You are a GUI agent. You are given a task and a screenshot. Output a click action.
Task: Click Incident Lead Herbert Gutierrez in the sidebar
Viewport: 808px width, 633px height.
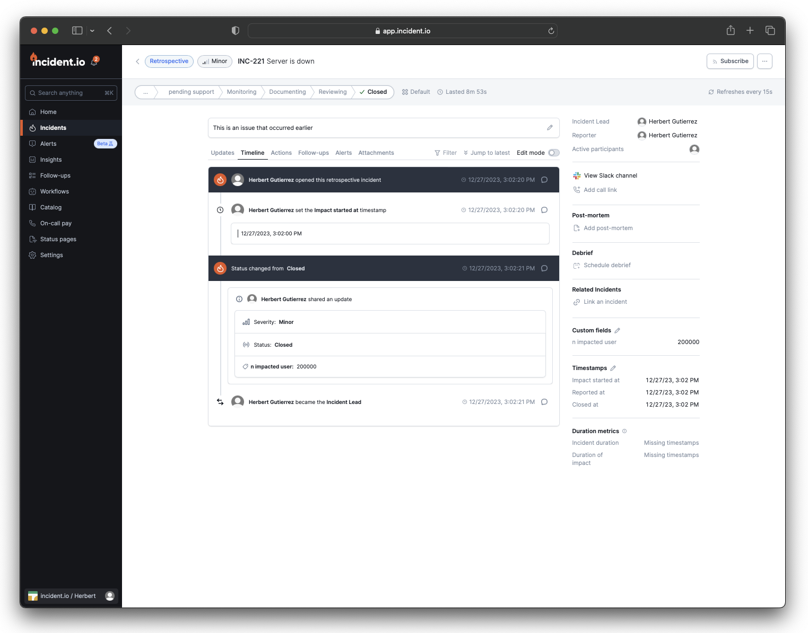point(667,121)
